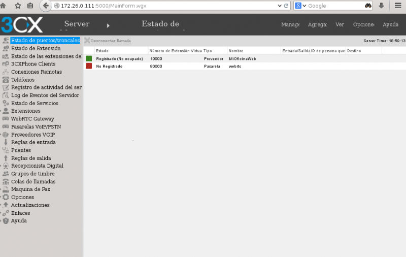Viewport: 406px width, 257px height.
Task: Click the Opciones gear icon in sidebar
Action: click(x=6, y=197)
